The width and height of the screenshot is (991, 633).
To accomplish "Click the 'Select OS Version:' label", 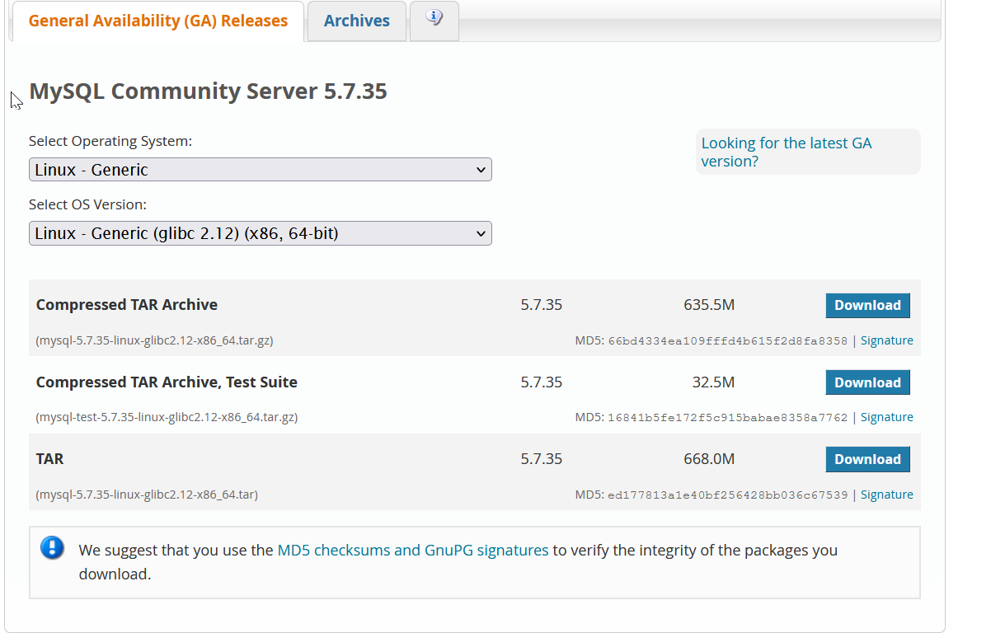I will click(87, 204).
